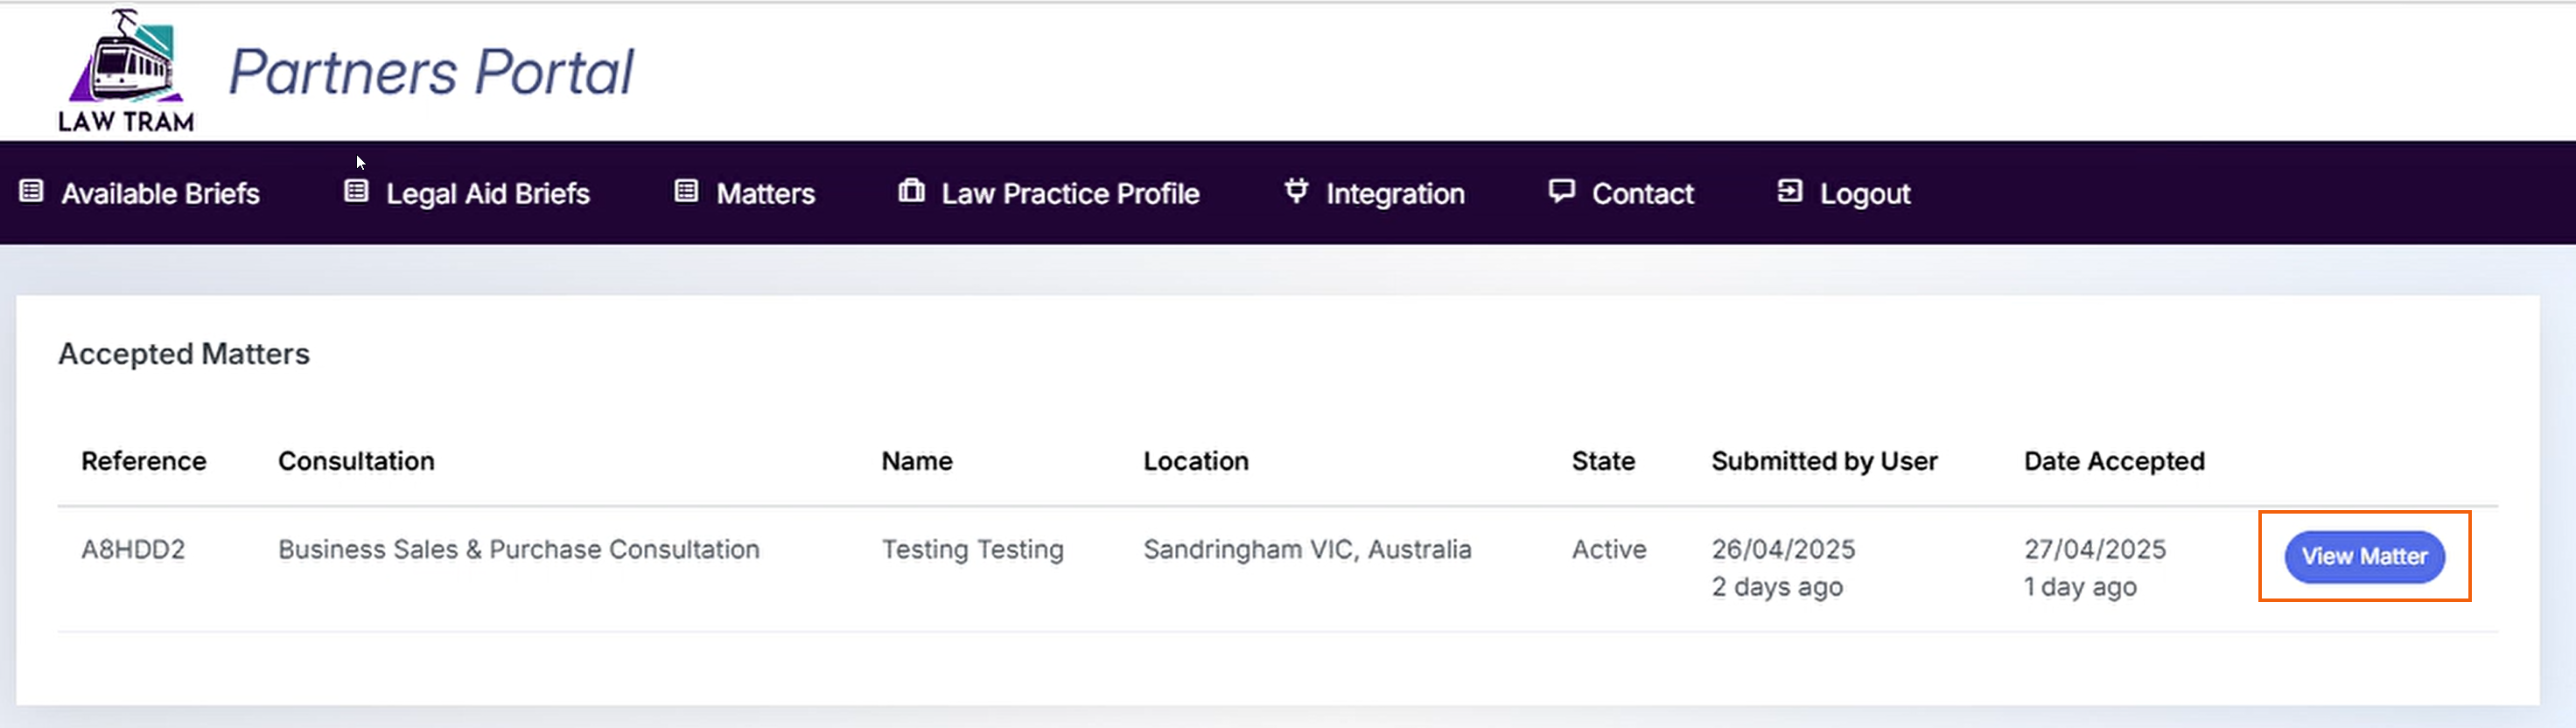Click the Submitted by User column header
Screen dimensions: 2576x728
[1824, 461]
